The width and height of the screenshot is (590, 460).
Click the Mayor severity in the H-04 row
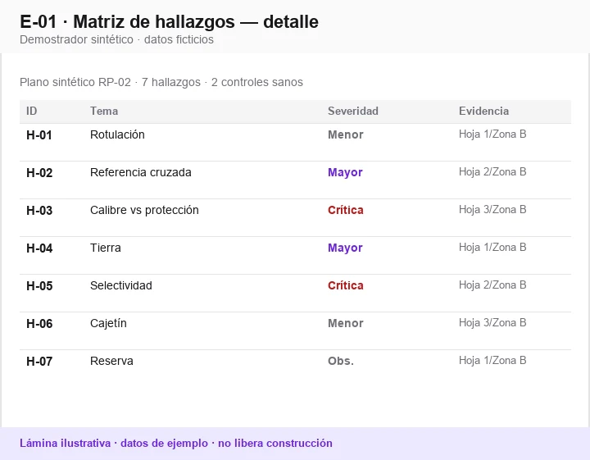click(x=345, y=248)
